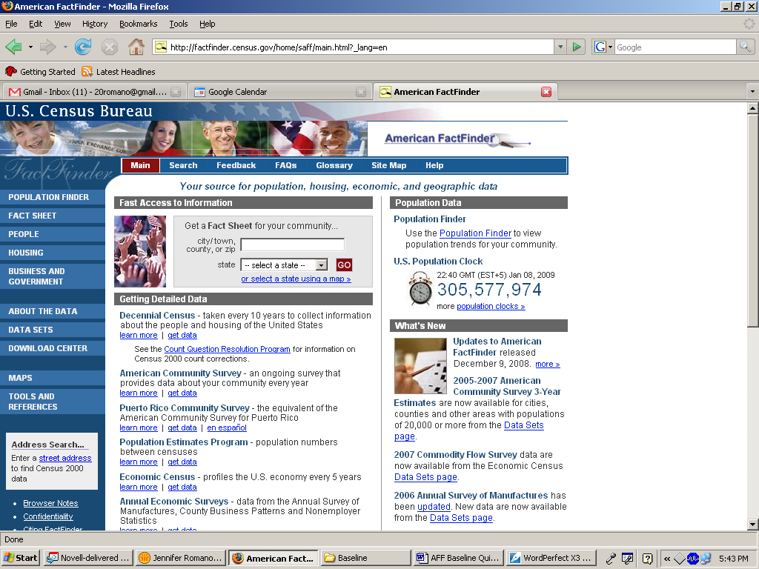Click the raised hands crowd thumbnail
The height and width of the screenshot is (569, 759).
[x=140, y=252]
